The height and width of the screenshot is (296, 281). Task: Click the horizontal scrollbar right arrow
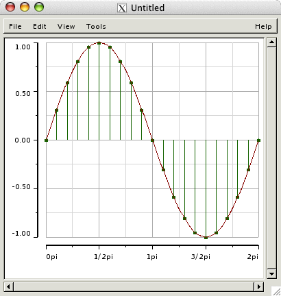click(x=259, y=286)
